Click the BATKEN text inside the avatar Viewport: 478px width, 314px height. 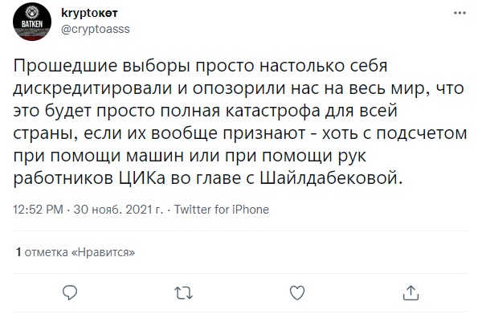pyautogui.click(x=32, y=24)
